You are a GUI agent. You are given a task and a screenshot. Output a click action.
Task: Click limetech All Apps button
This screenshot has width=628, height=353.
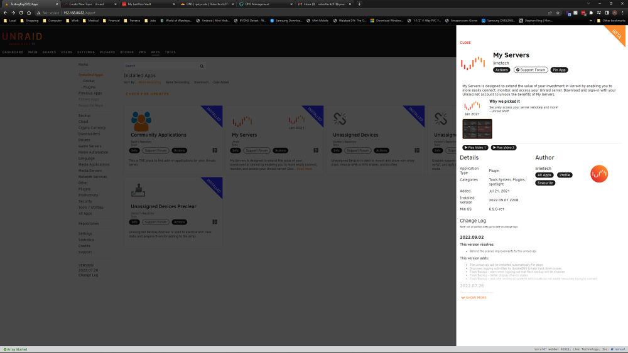point(544,175)
